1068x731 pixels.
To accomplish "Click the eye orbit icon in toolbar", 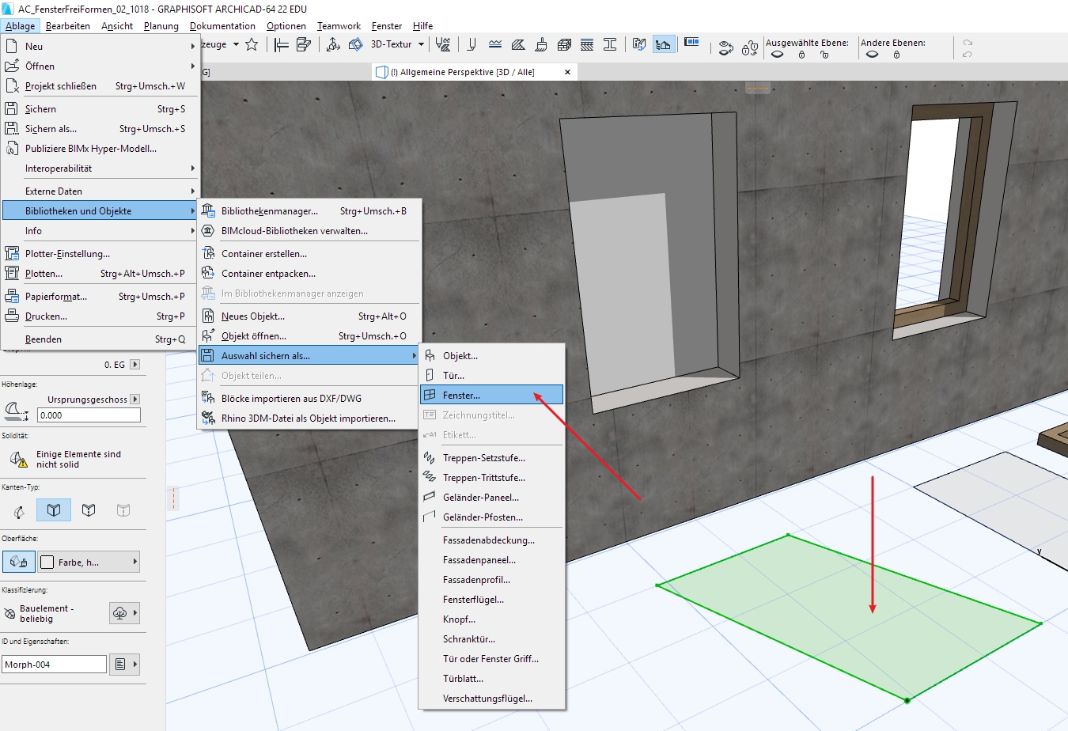I will [x=725, y=48].
